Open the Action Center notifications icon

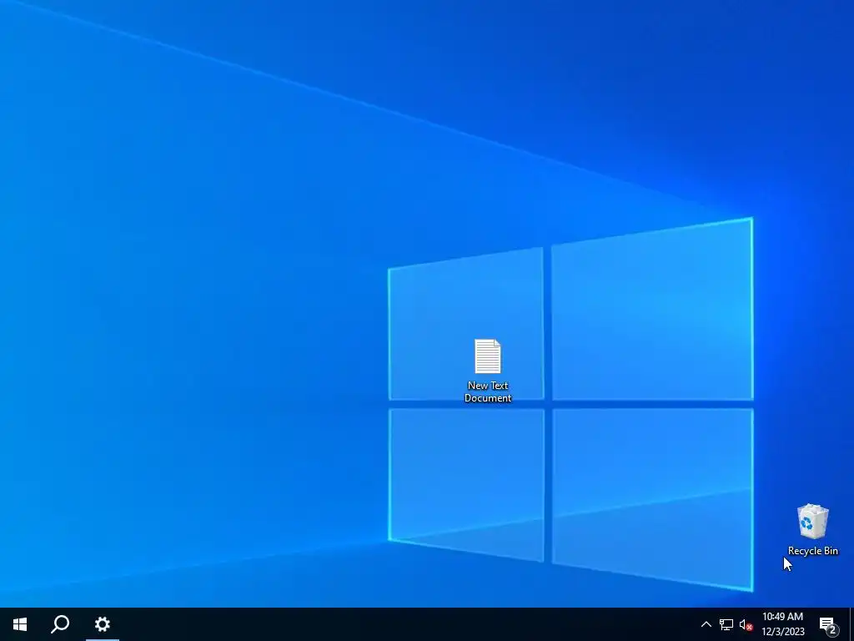pyautogui.click(x=828, y=624)
